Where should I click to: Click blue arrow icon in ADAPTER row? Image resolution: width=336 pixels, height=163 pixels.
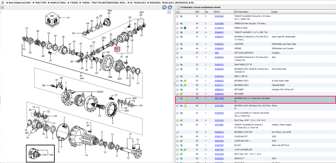pos(181,44)
